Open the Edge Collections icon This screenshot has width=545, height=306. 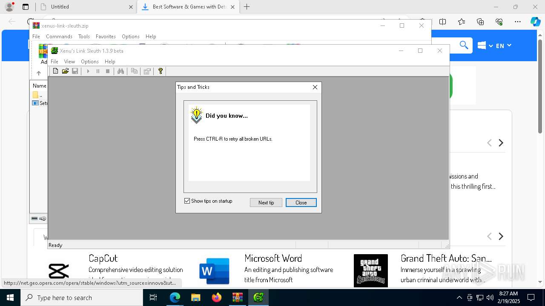(480, 22)
